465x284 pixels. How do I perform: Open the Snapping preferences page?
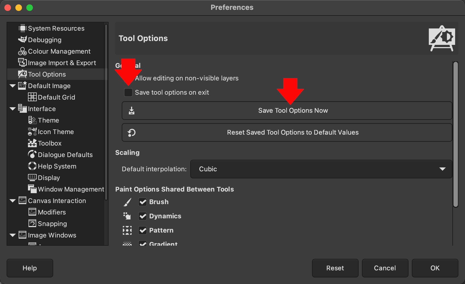coord(52,224)
